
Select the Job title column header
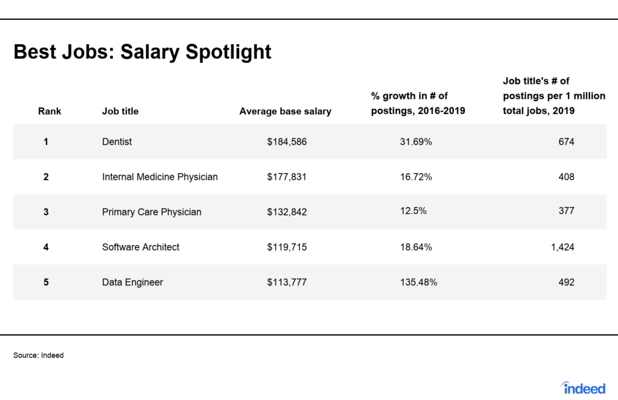tap(120, 111)
